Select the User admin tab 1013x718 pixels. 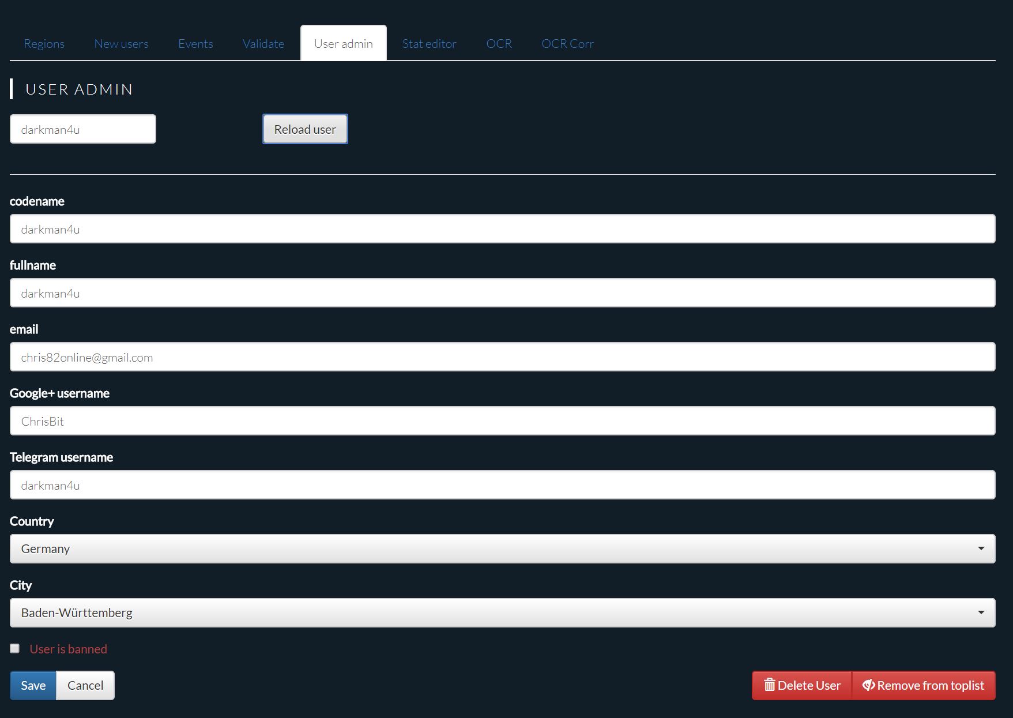[344, 43]
